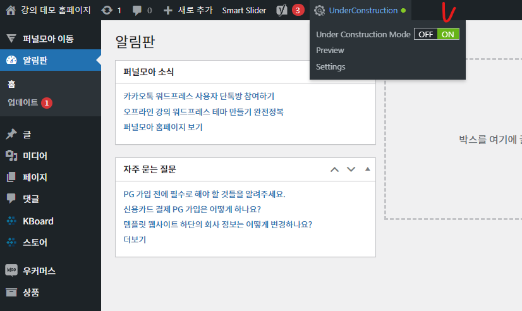Click the empty dashed widget drop box
522x311 pixels.
(453, 139)
